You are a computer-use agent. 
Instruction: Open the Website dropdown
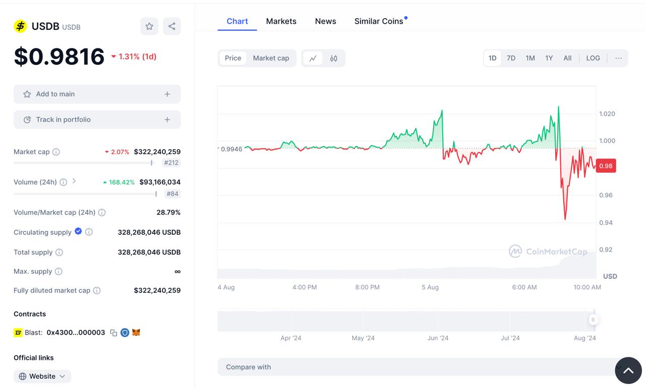pyautogui.click(x=42, y=376)
